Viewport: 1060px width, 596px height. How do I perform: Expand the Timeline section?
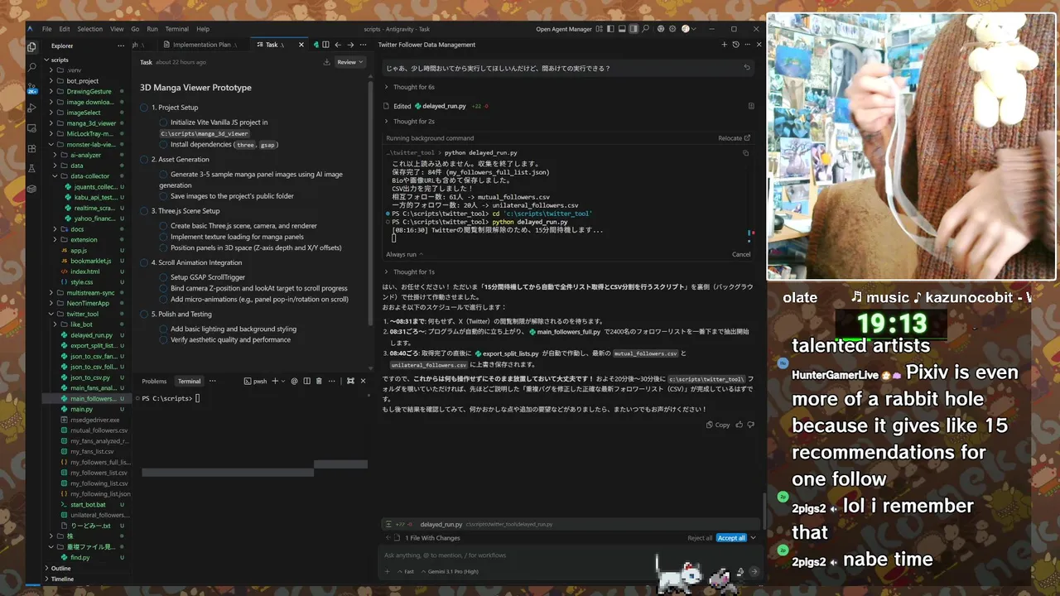click(x=62, y=579)
